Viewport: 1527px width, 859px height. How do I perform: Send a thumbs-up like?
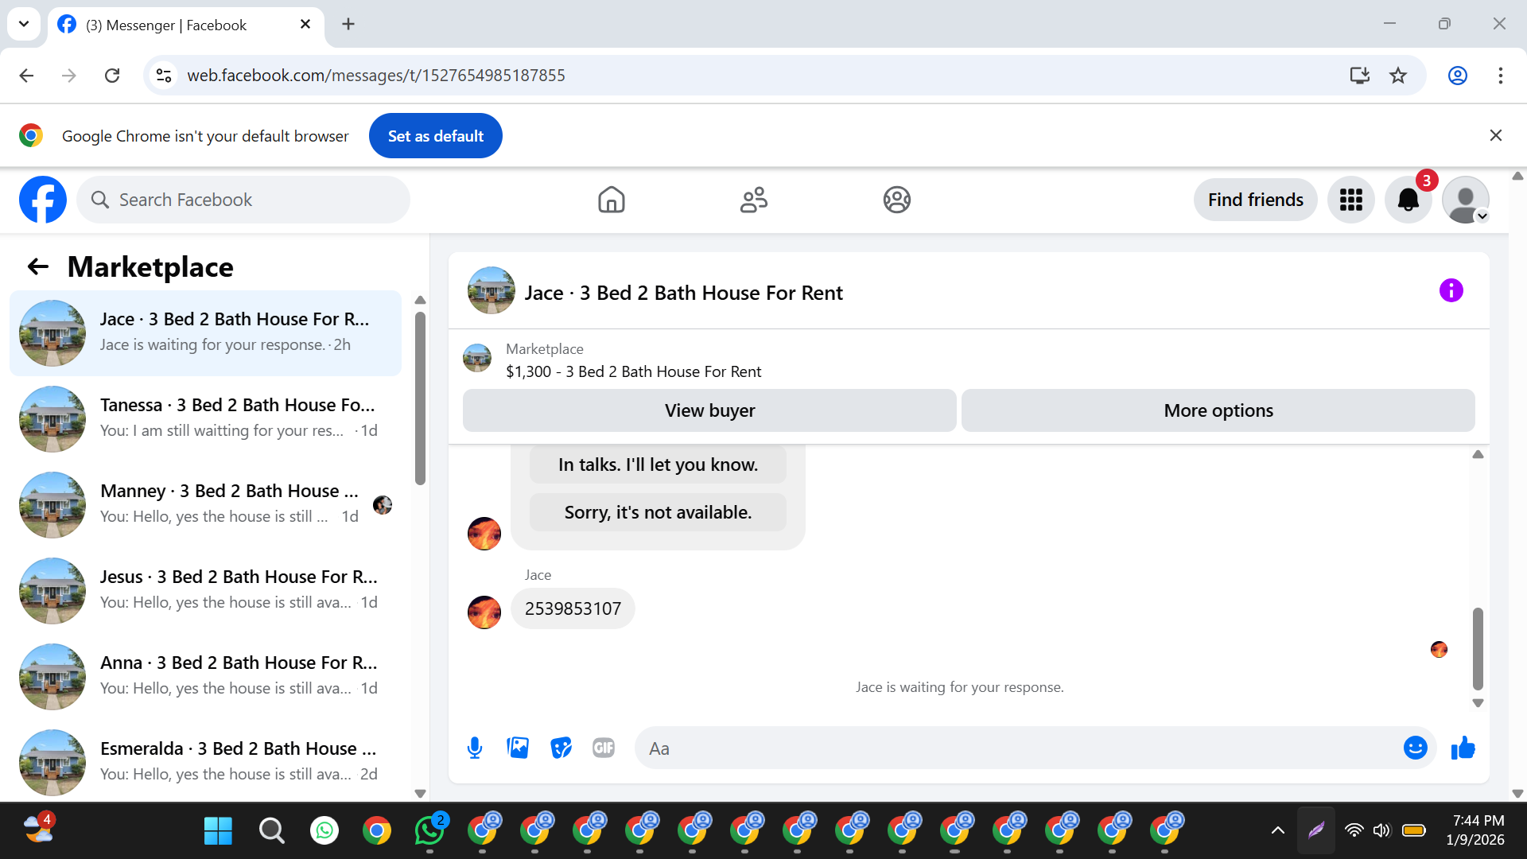(x=1463, y=748)
